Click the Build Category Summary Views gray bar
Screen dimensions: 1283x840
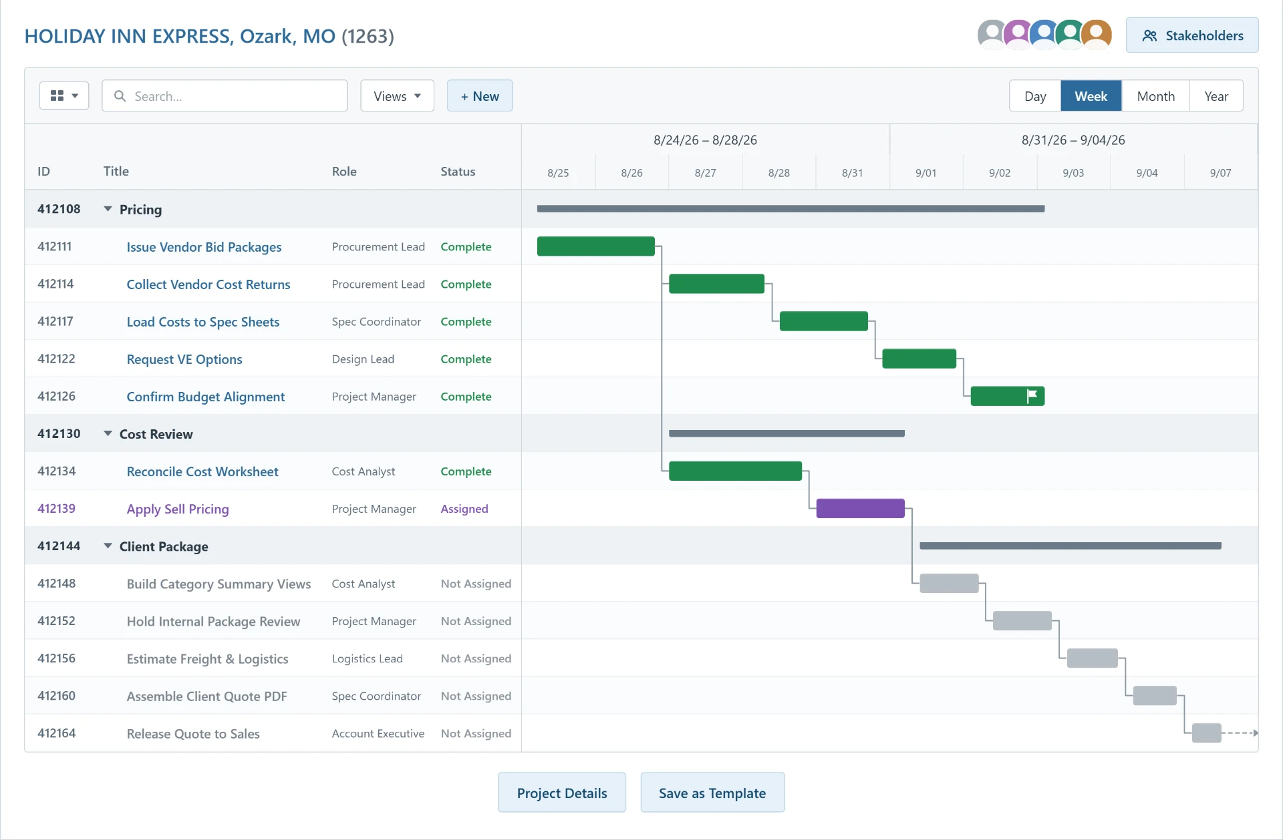[949, 583]
